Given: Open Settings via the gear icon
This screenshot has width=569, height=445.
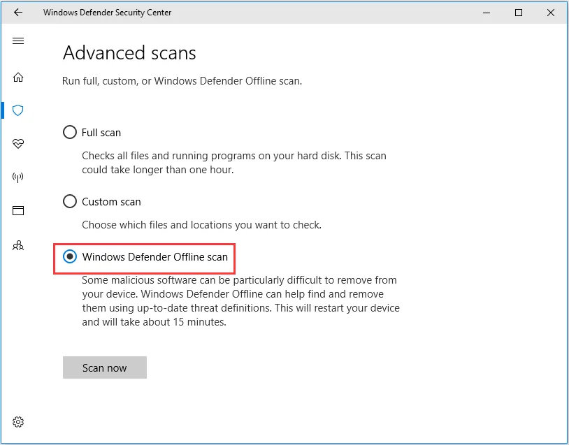Looking at the screenshot, I should (18, 422).
